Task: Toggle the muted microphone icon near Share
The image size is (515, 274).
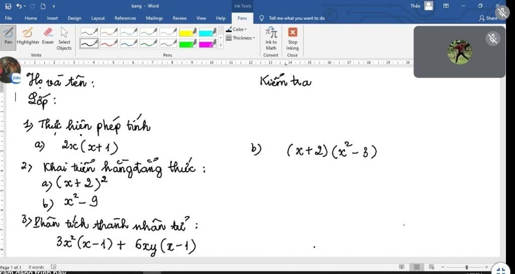Action: 503,13
